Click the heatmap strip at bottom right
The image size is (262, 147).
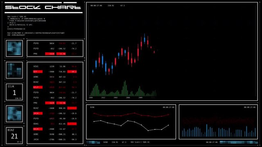tap(239, 142)
